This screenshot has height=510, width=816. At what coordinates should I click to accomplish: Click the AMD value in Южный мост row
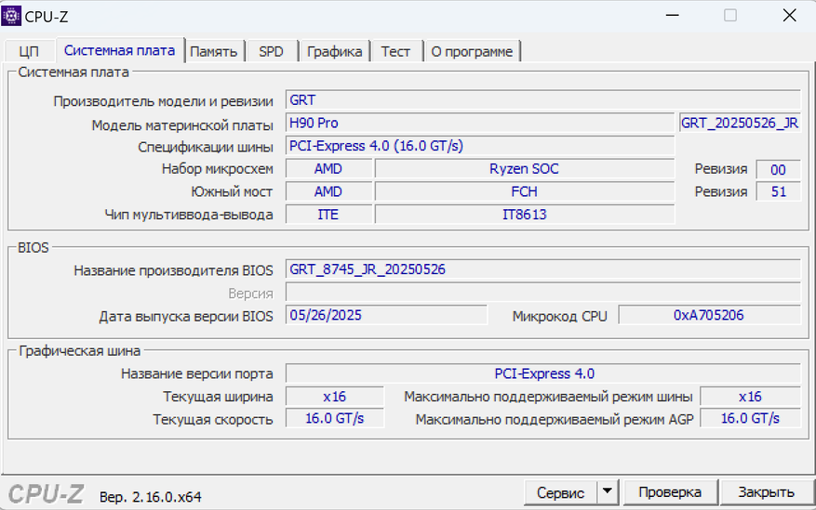328,191
